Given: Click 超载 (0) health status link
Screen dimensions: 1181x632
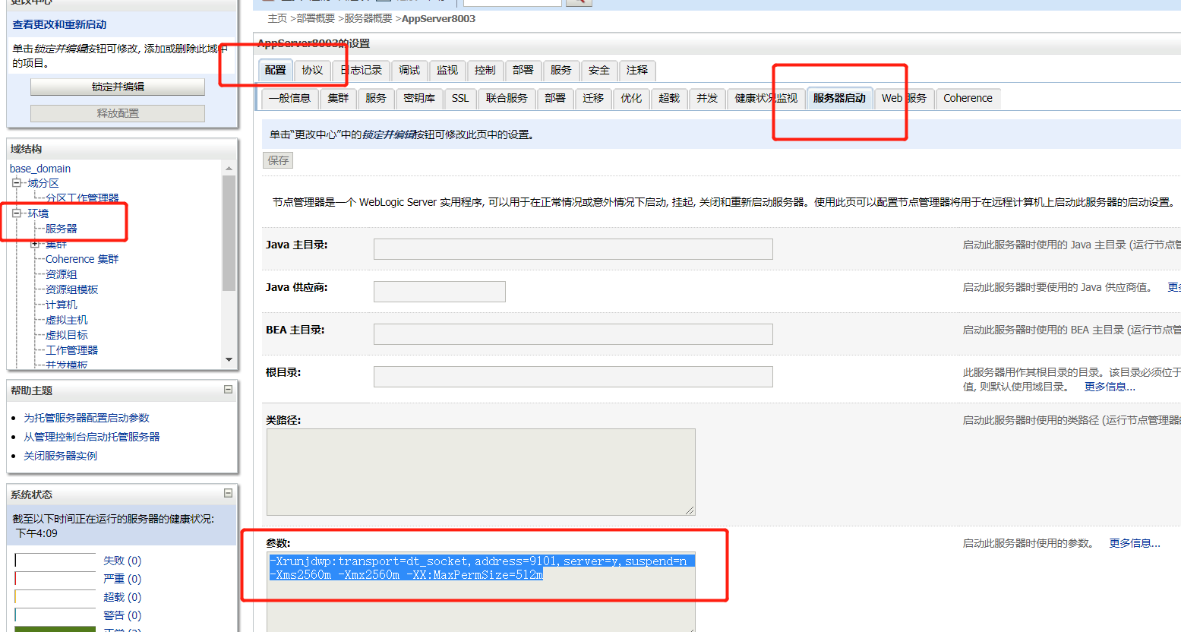Looking at the screenshot, I should click(122, 597).
